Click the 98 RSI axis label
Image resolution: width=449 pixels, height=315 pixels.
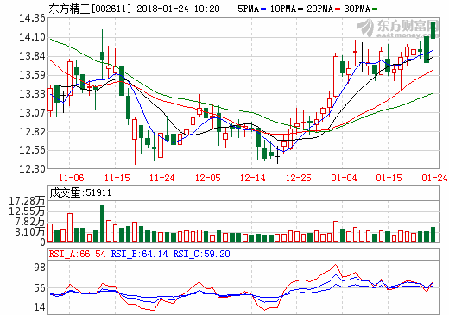tap(40, 268)
